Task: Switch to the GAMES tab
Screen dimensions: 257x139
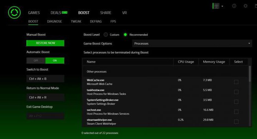Action: pos(34,13)
